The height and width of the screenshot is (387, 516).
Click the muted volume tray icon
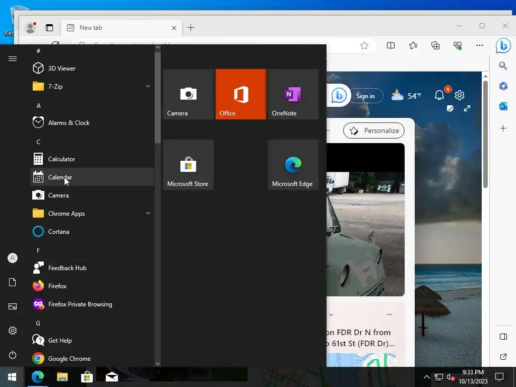pos(451,377)
